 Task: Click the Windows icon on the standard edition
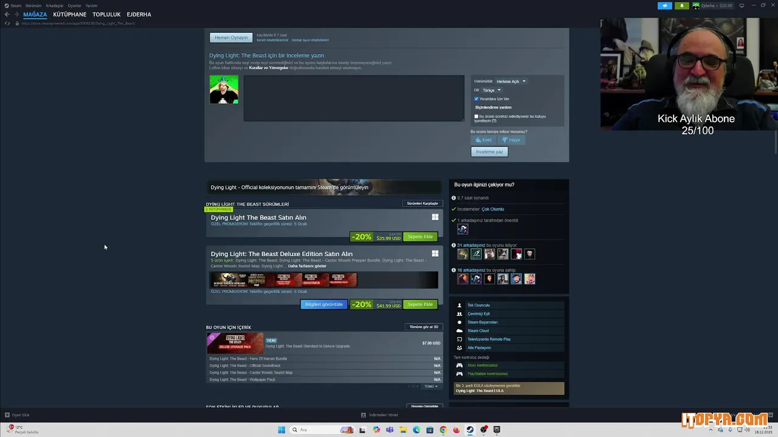(x=435, y=217)
